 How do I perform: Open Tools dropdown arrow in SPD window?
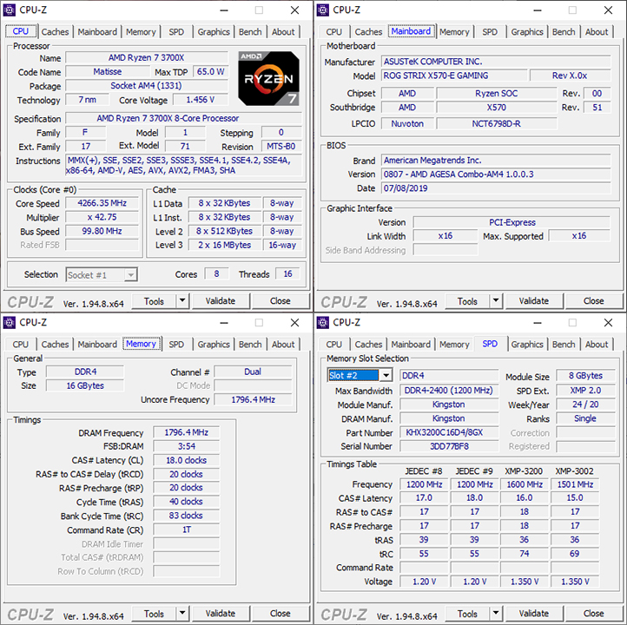(496, 613)
